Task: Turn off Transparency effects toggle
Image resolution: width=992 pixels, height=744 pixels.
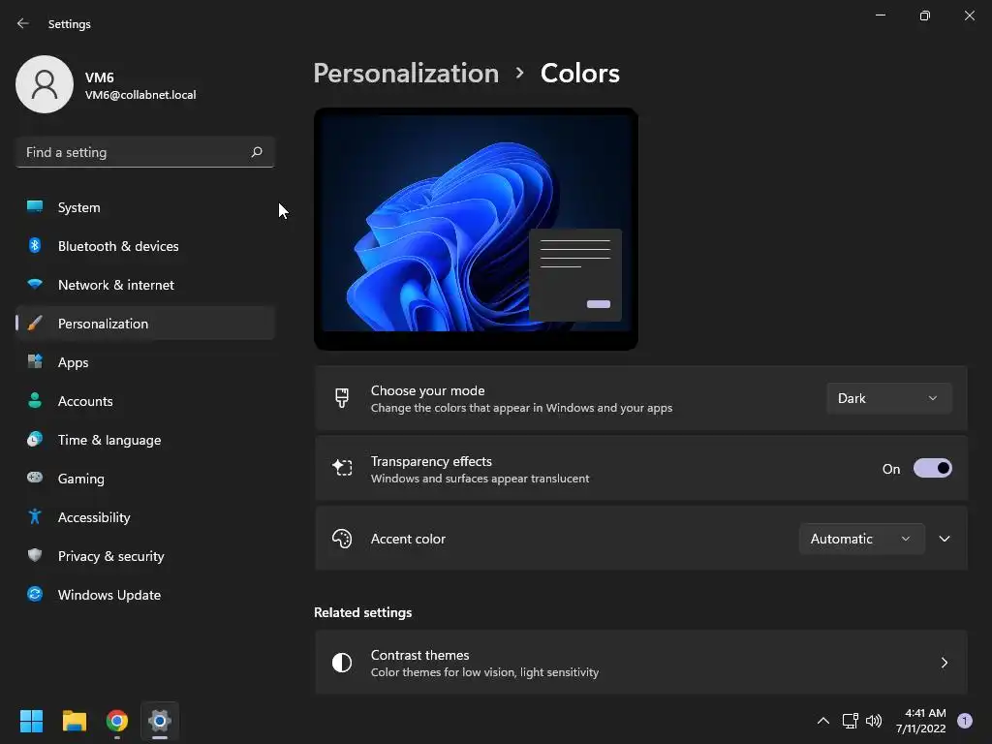Action: tap(933, 468)
